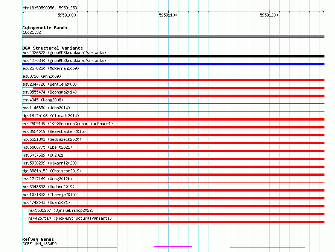The image size is (335, 252).
Task: Open variant nsv5586775 (Ebert2021)
Action: pyautogui.click(x=47, y=147)
